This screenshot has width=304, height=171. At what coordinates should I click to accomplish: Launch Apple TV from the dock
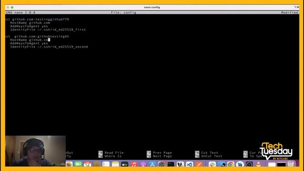pos(124,164)
